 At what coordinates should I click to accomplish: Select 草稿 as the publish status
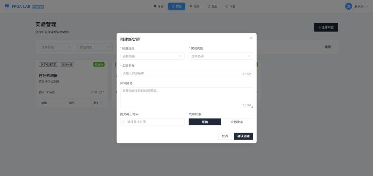205,122
